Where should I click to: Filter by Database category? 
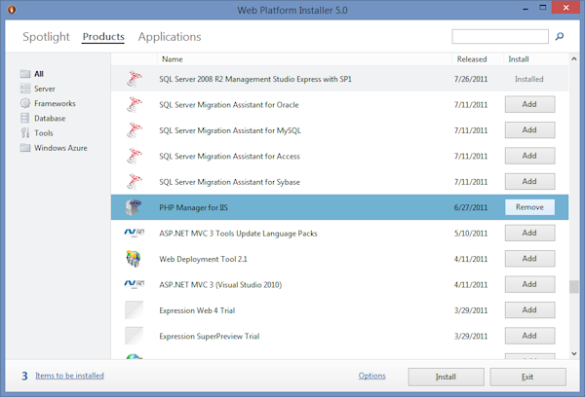pos(50,119)
